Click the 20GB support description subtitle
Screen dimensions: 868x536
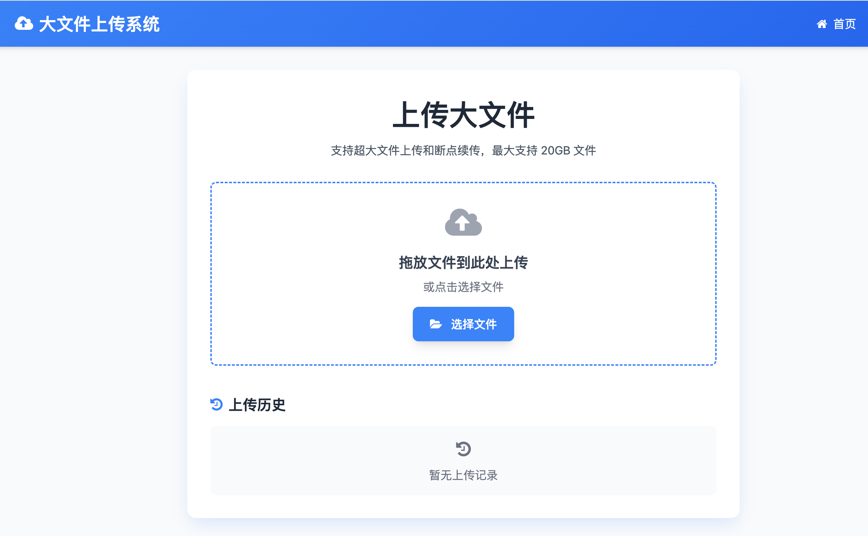(x=463, y=151)
